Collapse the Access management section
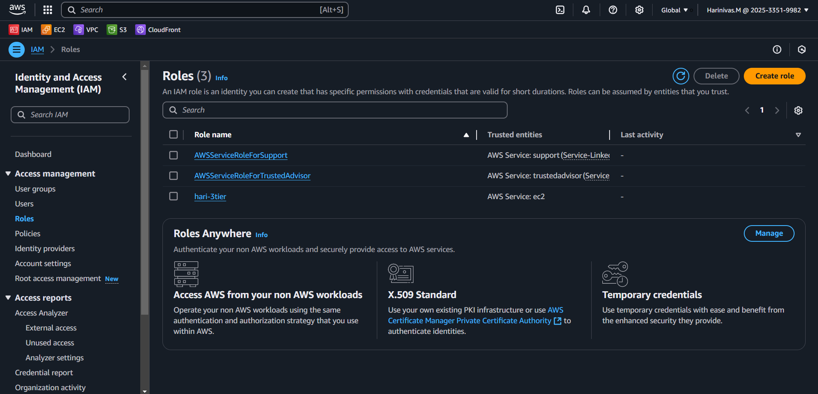Viewport: 818px width, 394px height. click(x=8, y=174)
